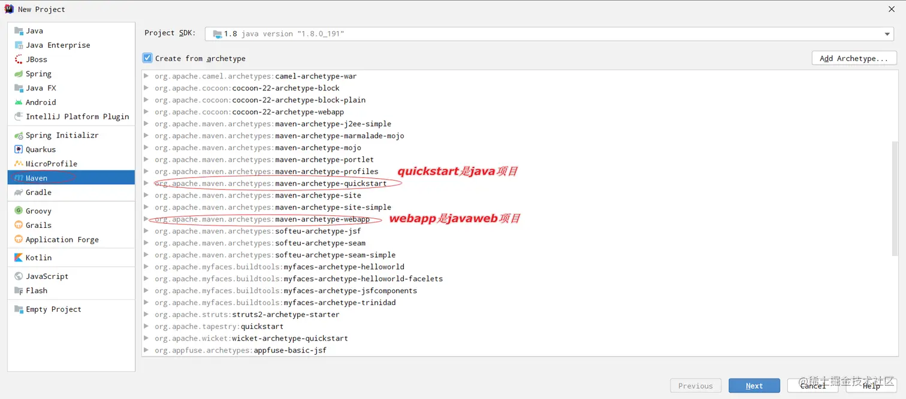The width and height of the screenshot is (906, 399).
Task: Click the Spring Initializr icon
Action: tap(19, 135)
